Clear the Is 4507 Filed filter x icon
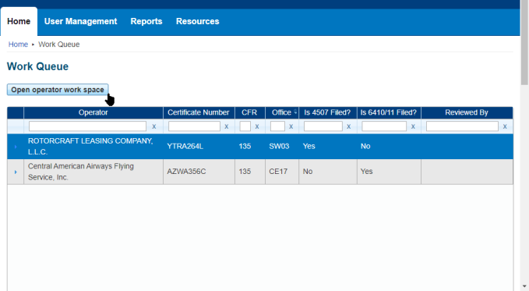This screenshot has width=529, height=291. click(x=348, y=126)
